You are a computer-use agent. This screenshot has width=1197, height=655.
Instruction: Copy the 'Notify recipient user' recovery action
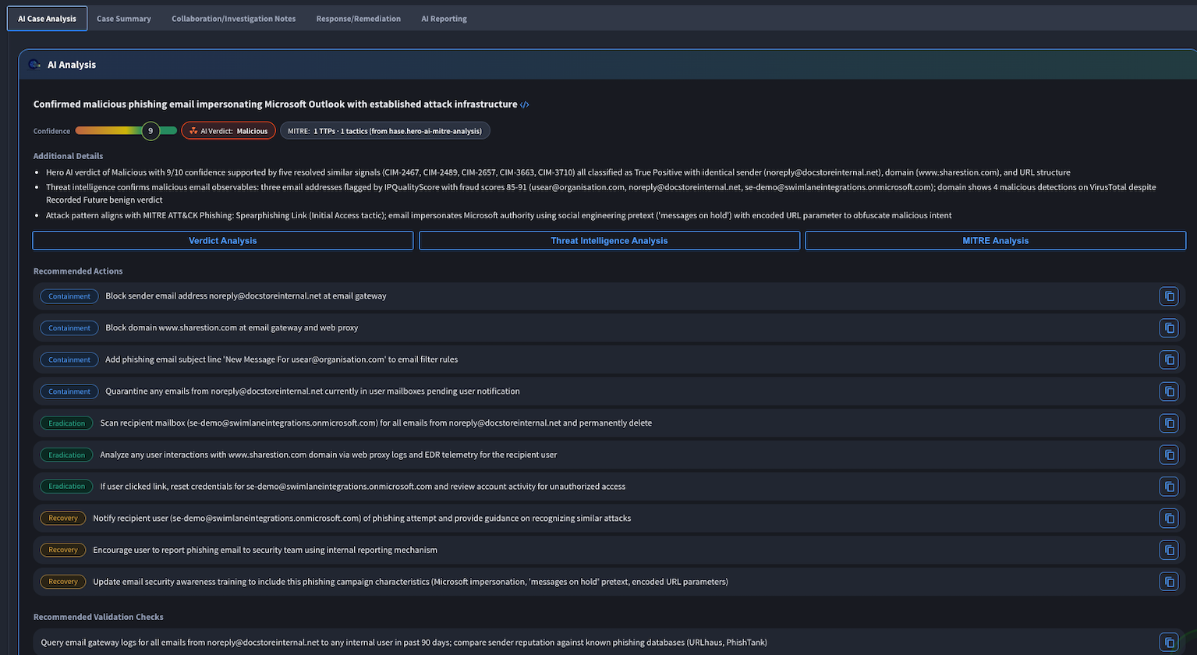pyautogui.click(x=1169, y=518)
